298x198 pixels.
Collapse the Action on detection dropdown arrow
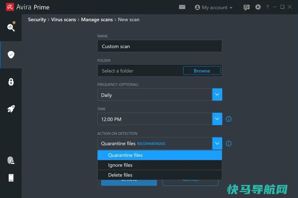[217, 143]
